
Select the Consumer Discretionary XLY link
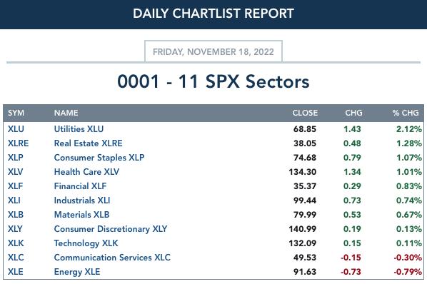(111, 229)
